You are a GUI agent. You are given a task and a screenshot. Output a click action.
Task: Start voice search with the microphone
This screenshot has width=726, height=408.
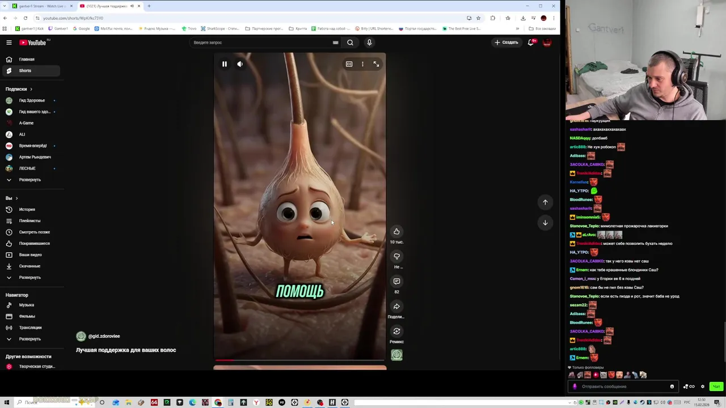pyautogui.click(x=369, y=42)
